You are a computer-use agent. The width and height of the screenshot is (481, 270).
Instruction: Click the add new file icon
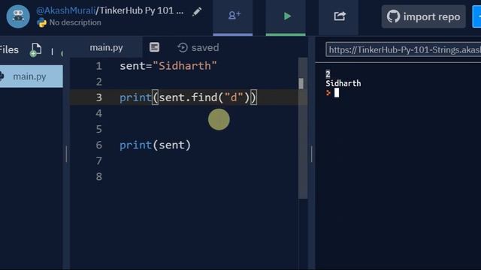coord(35,50)
